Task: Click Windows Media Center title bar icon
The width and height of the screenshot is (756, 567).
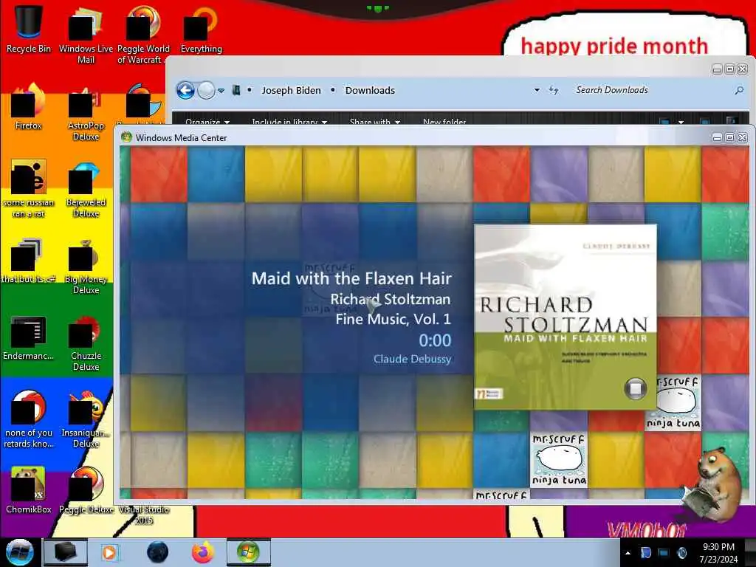Action: coord(126,137)
